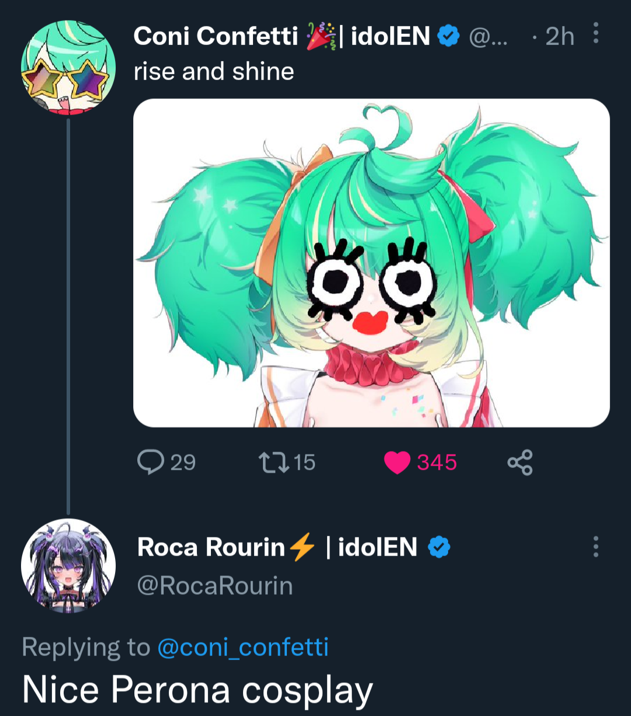Click the Coni Confetti display name
This screenshot has height=716, width=631.
(x=216, y=36)
